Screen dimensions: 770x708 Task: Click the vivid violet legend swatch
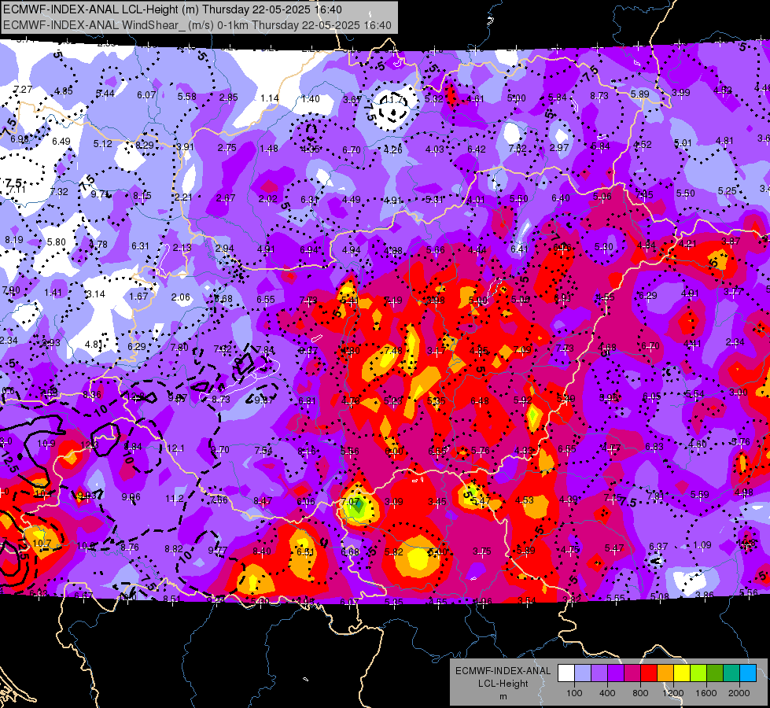[616, 673]
